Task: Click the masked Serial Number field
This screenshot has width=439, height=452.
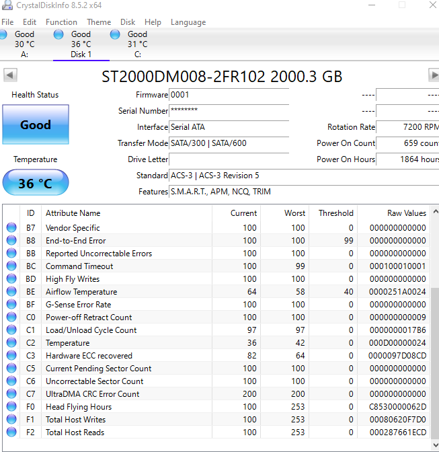Action: pos(229,111)
